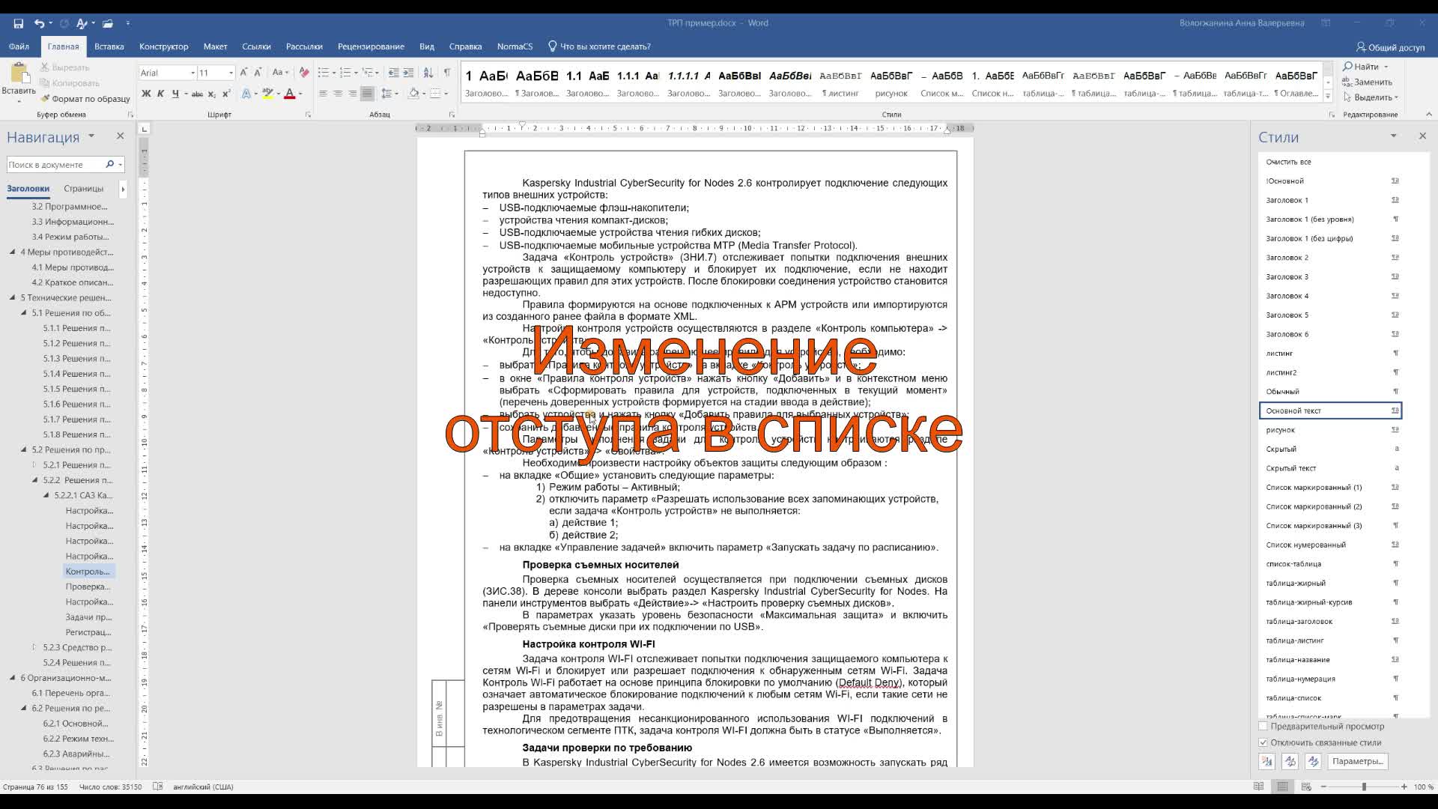Click the zoom slider handle
1438x809 pixels.
click(x=1364, y=787)
